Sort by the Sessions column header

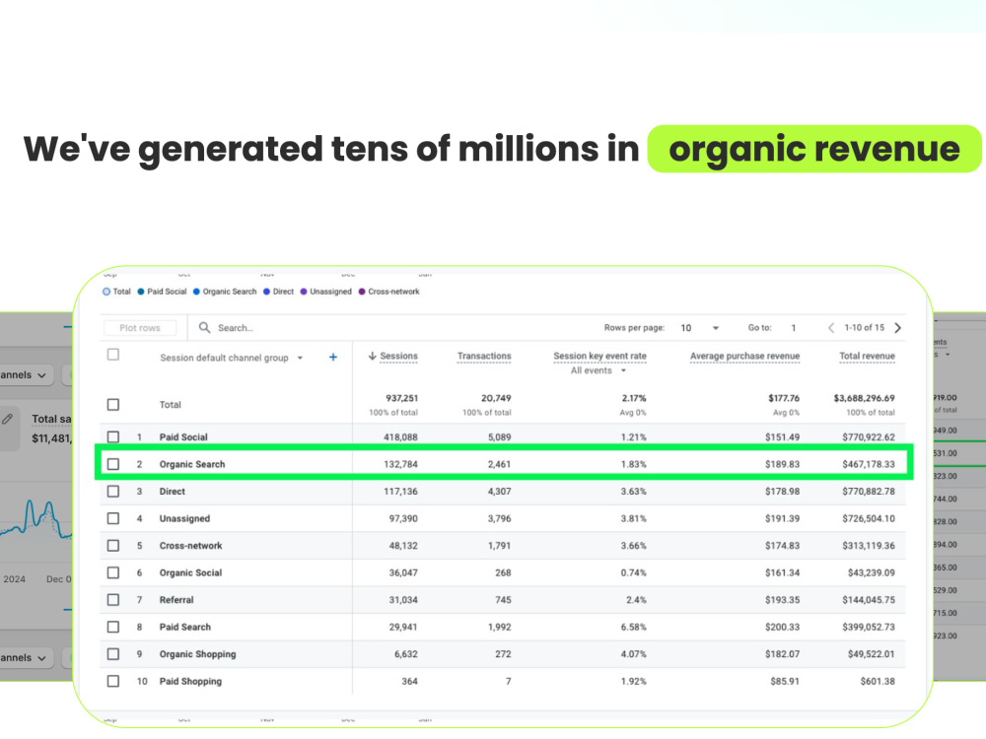[x=398, y=356]
